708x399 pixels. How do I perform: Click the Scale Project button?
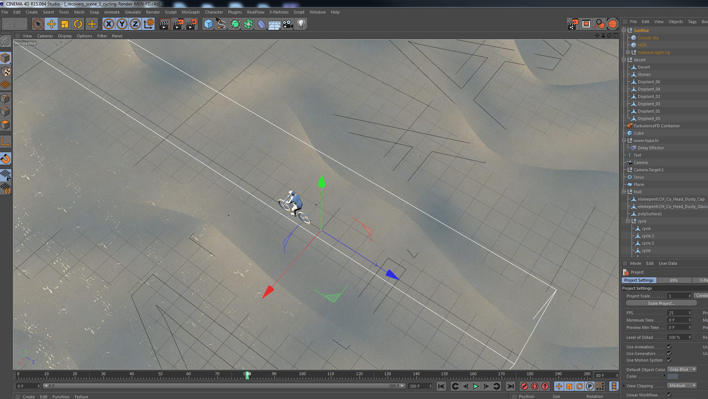tap(661, 303)
